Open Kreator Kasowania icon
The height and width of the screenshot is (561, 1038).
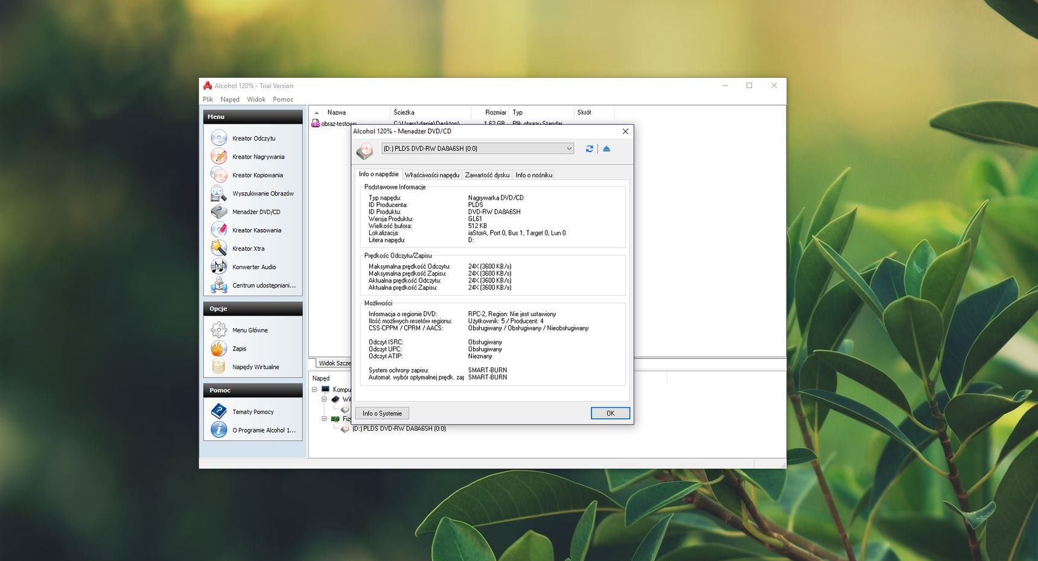click(x=218, y=230)
